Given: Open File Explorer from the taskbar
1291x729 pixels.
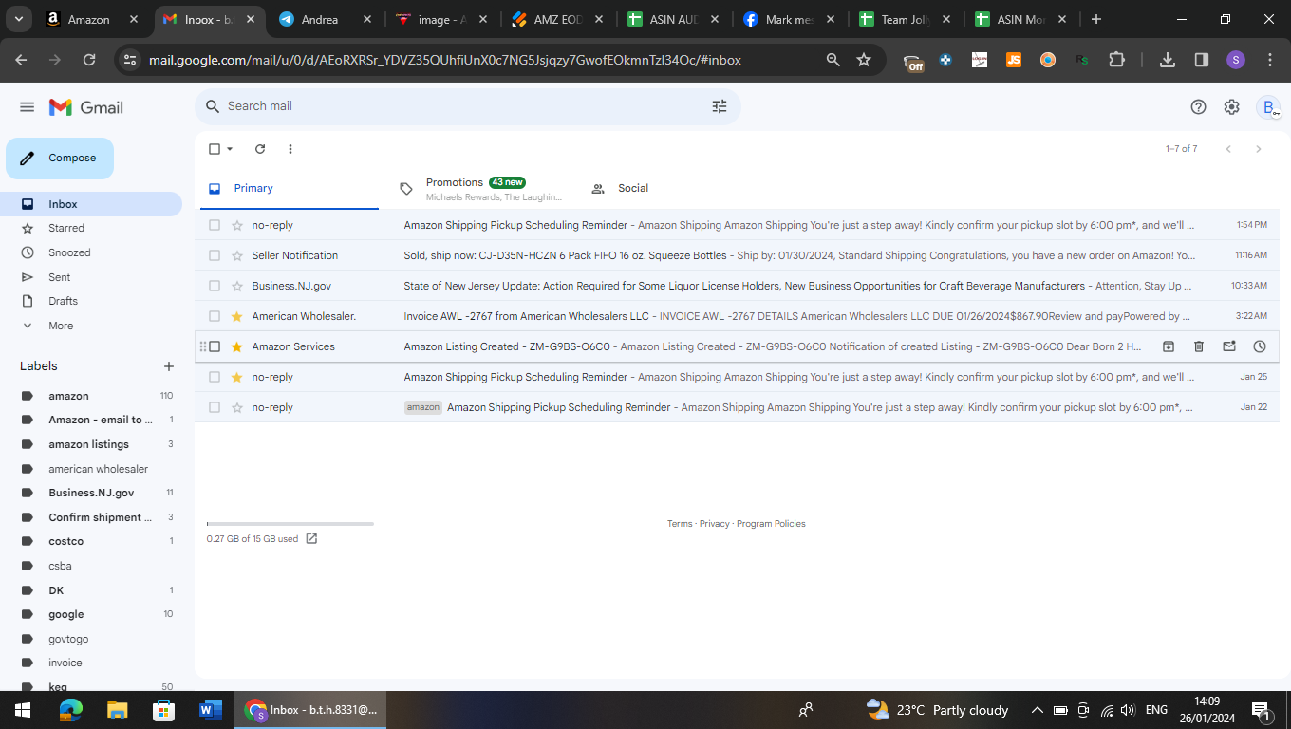Looking at the screenshot, I should pos(117,710).
